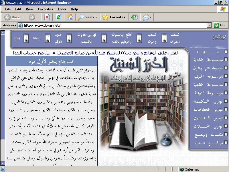Click the History toolbar icon

[x=134, y=17]
